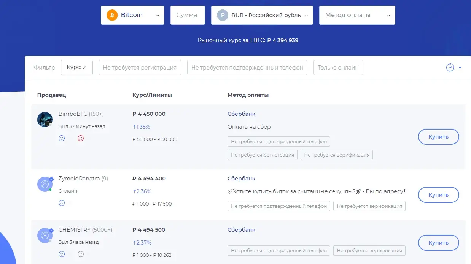Click CHEM1STRY's neutral face feedback icon
471x264 pixels.
point(81,254)
